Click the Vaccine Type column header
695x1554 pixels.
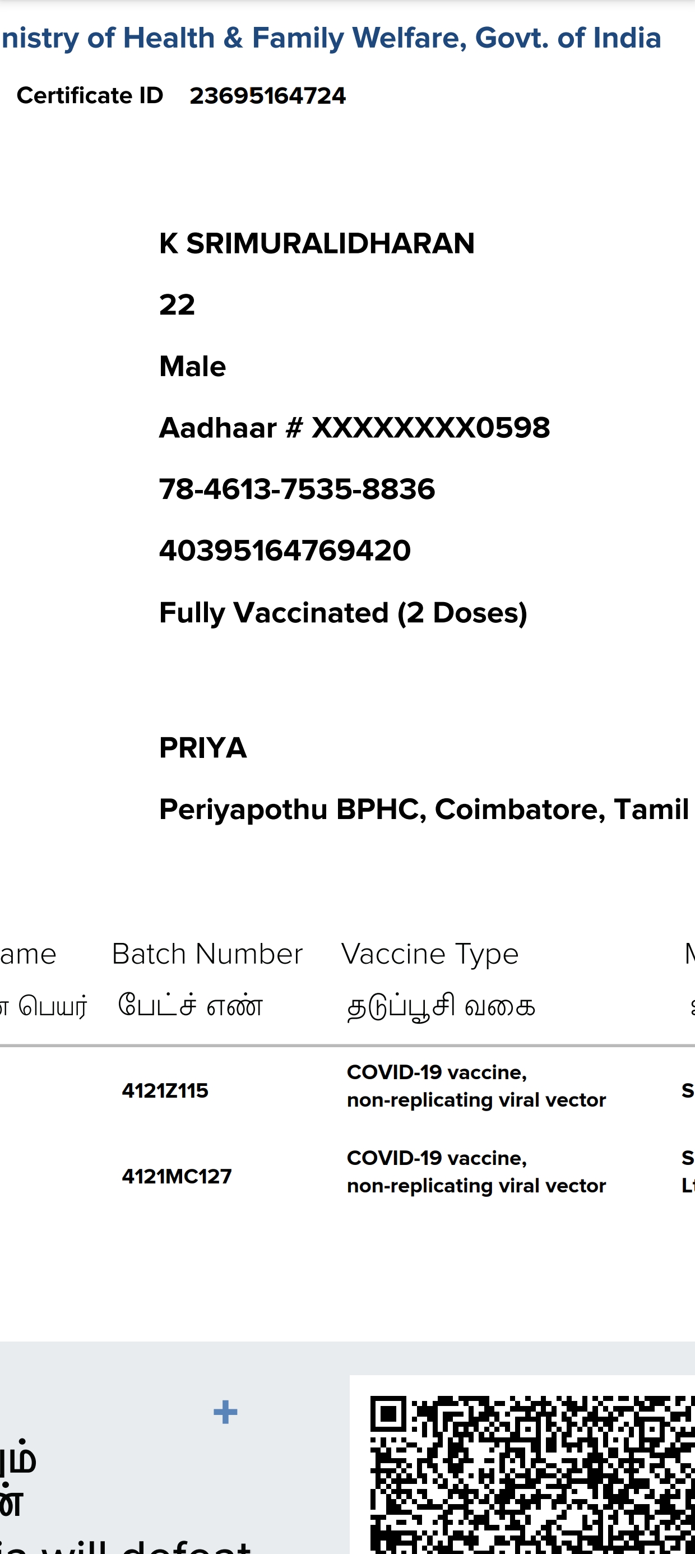[x=429, y=954]
